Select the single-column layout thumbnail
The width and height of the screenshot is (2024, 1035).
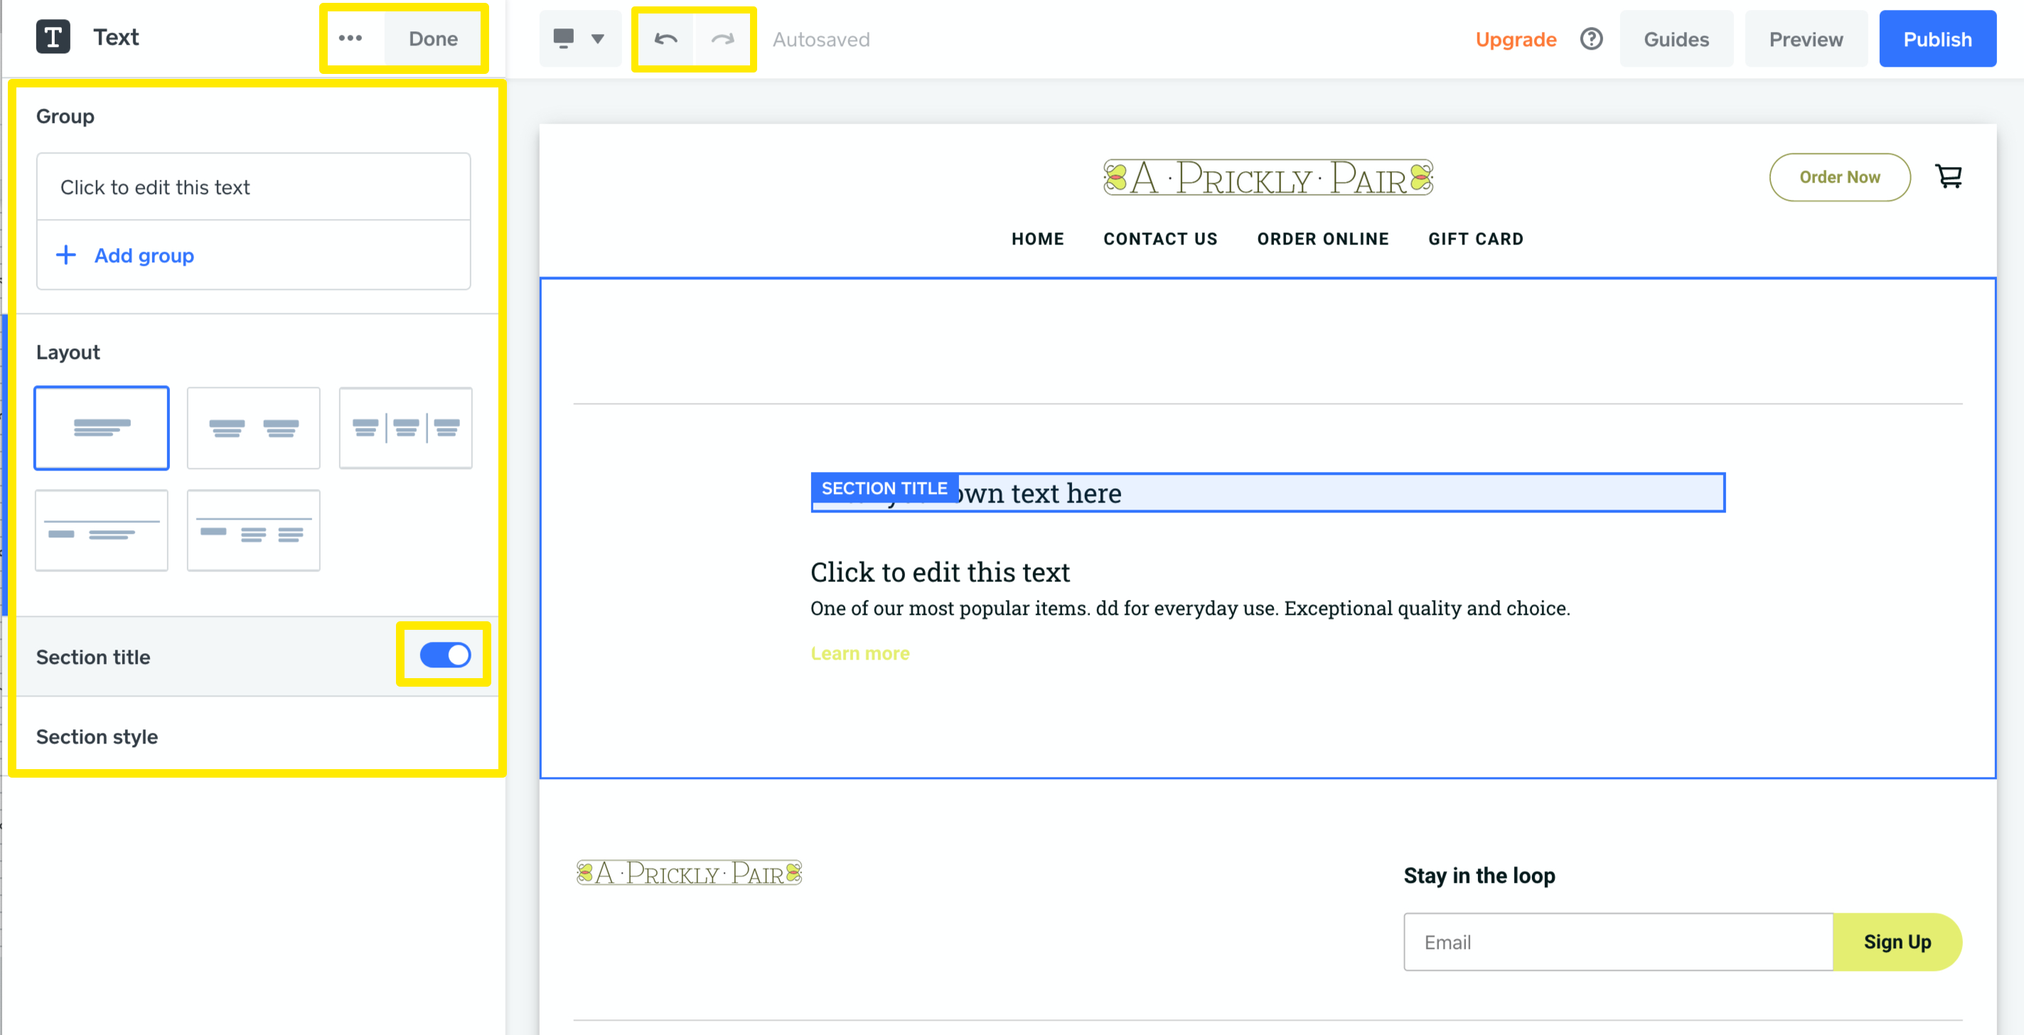coord(102,427)
